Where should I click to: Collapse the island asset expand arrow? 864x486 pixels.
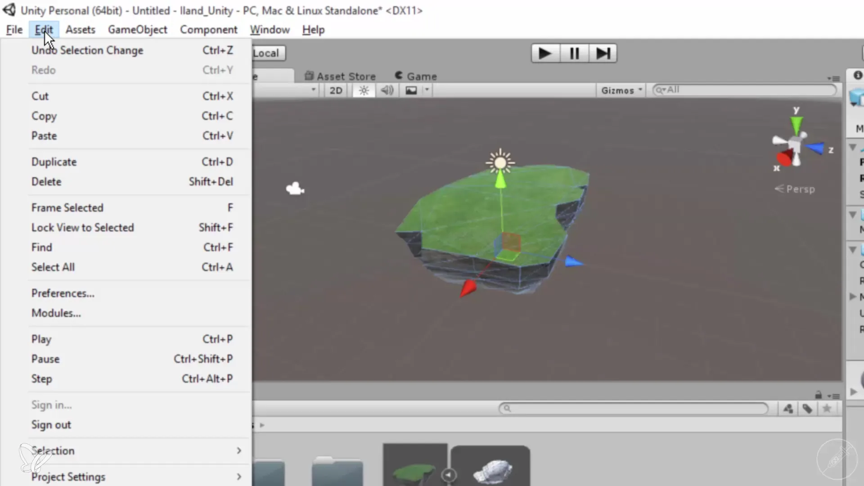(x=449, y=475)
